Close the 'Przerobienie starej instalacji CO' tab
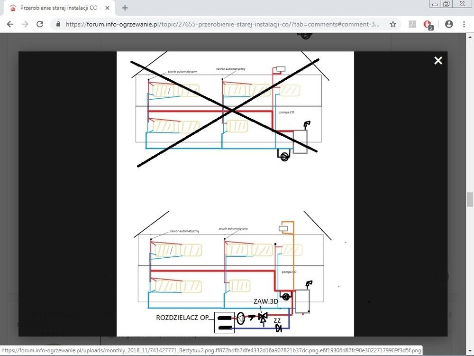The width and height of the screenshot is (474, 356). pyautogui.click(x=107, y=8)
